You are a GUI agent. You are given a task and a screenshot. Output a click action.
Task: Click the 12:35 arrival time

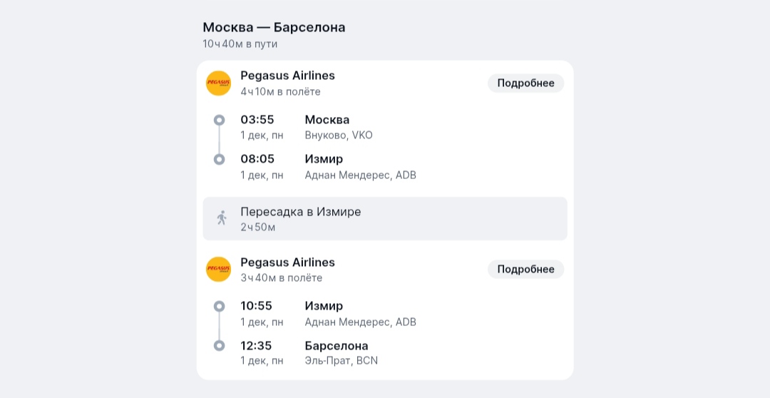click(256, 346)
